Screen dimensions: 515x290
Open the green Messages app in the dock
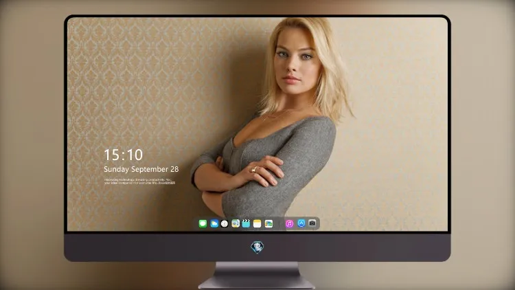coord(203,223)
